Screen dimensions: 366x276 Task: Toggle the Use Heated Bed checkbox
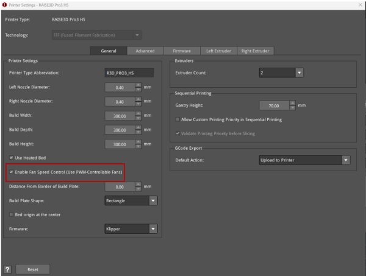click(11, 158)
